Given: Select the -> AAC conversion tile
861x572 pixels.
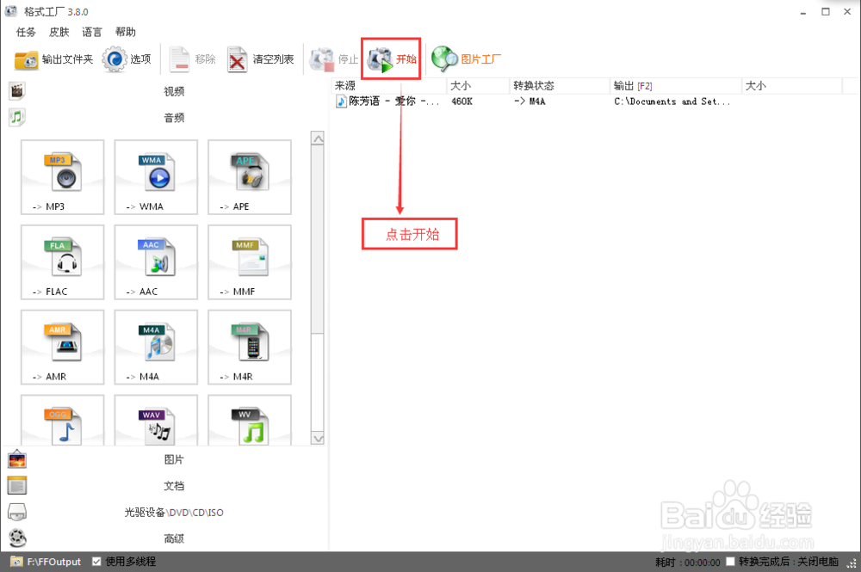Looking at the screenshot, I should click(x=156, y=262).
